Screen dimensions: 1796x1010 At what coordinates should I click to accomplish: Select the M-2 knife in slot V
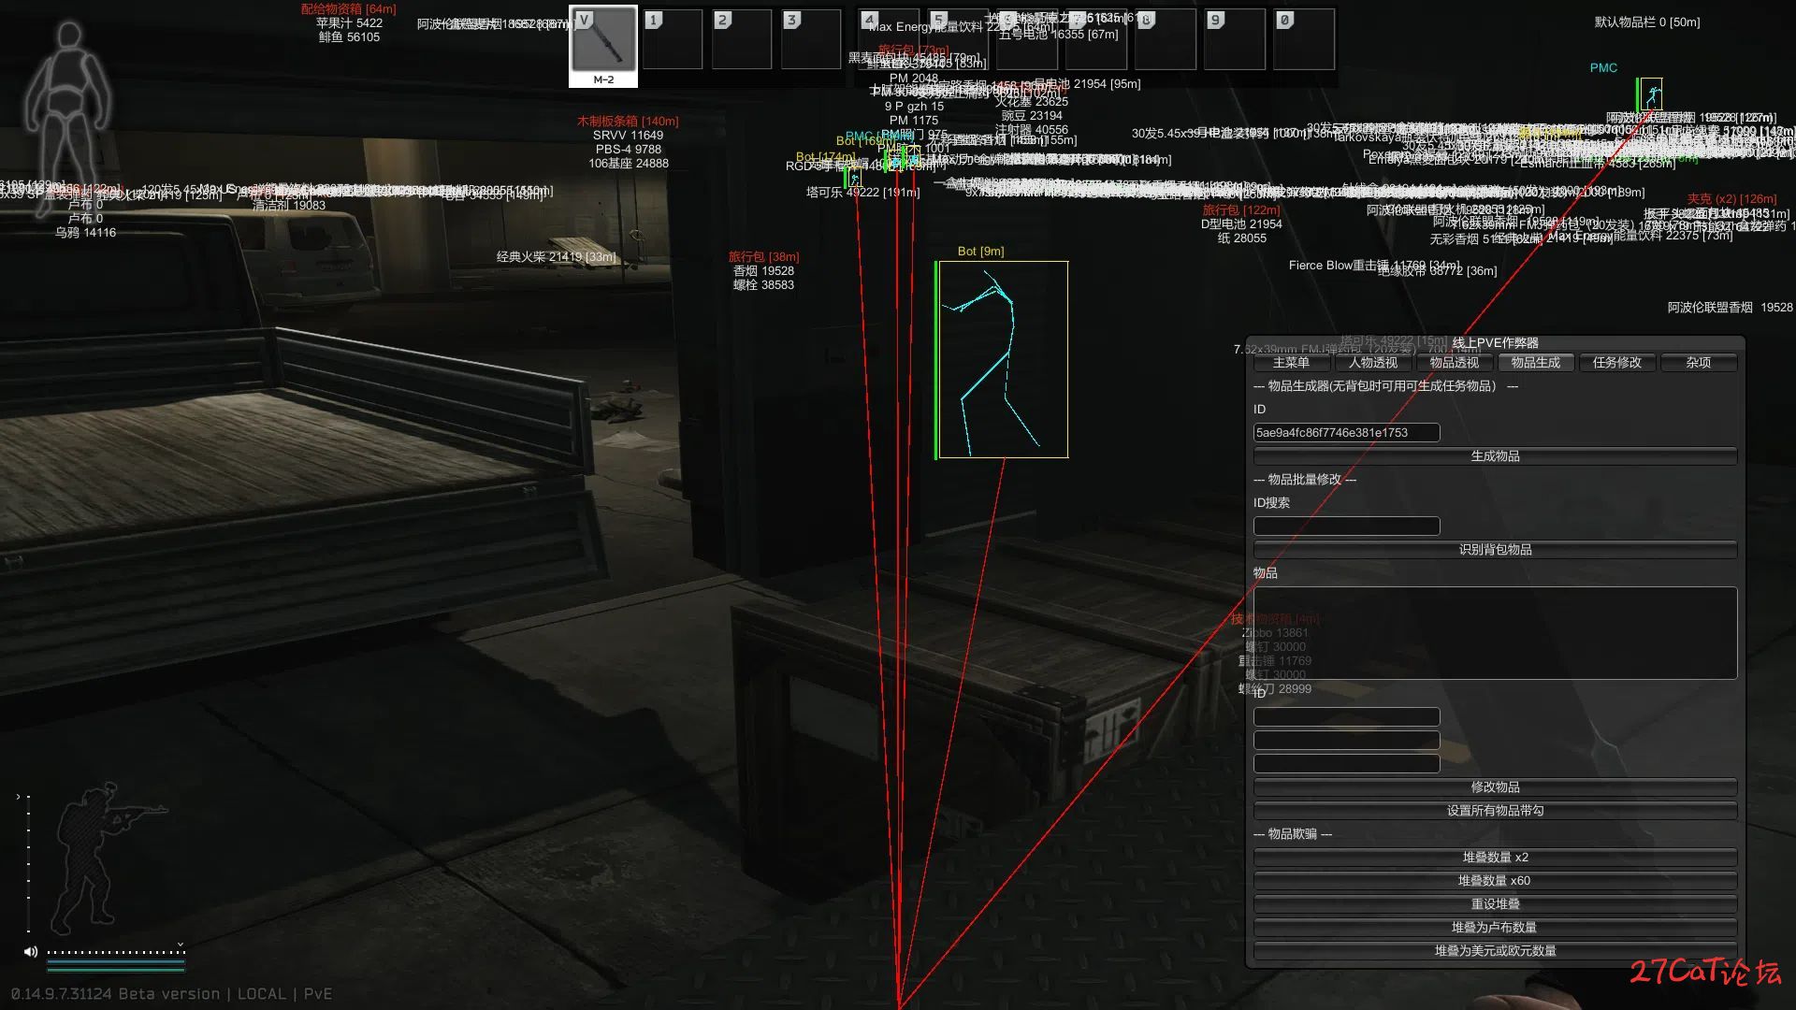[x=603, y=46]
